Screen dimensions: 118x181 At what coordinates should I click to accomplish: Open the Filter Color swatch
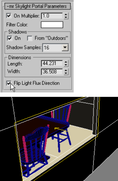click(x=52, y=25)
